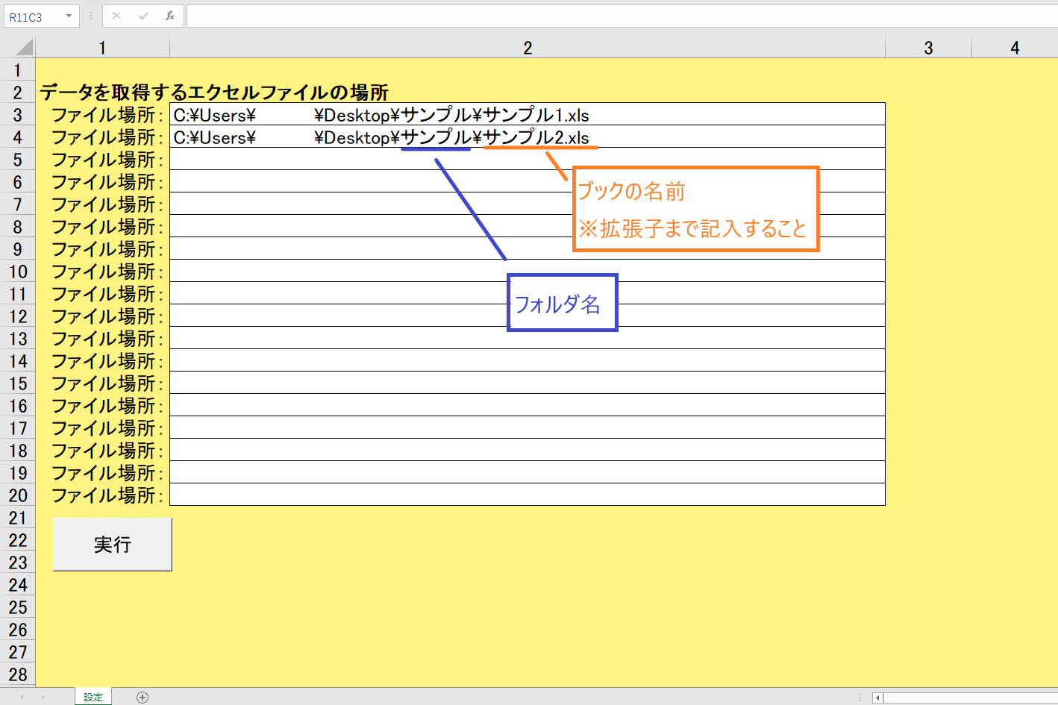Click the previous sheet navigation arrow
This screenshot has width=1058, height=705.
pos(22,697)
